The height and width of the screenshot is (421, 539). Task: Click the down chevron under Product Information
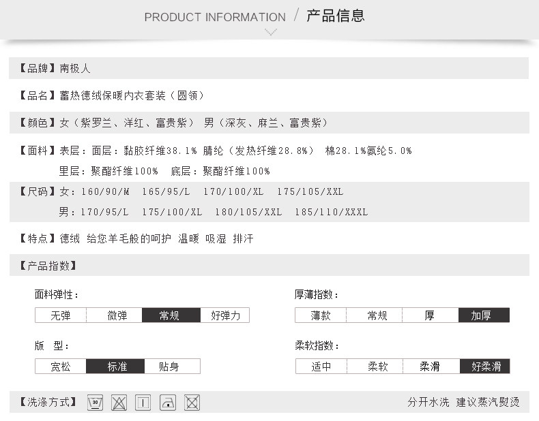coord(271,32)
